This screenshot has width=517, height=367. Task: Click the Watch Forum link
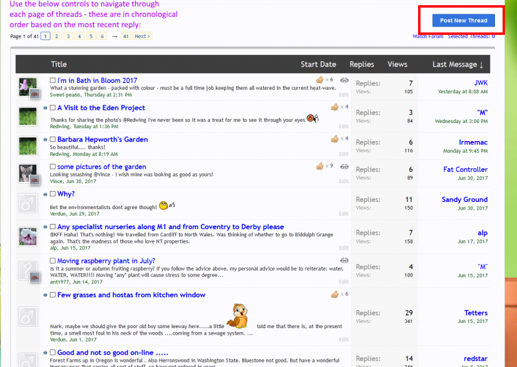click(x=428, y=36)
